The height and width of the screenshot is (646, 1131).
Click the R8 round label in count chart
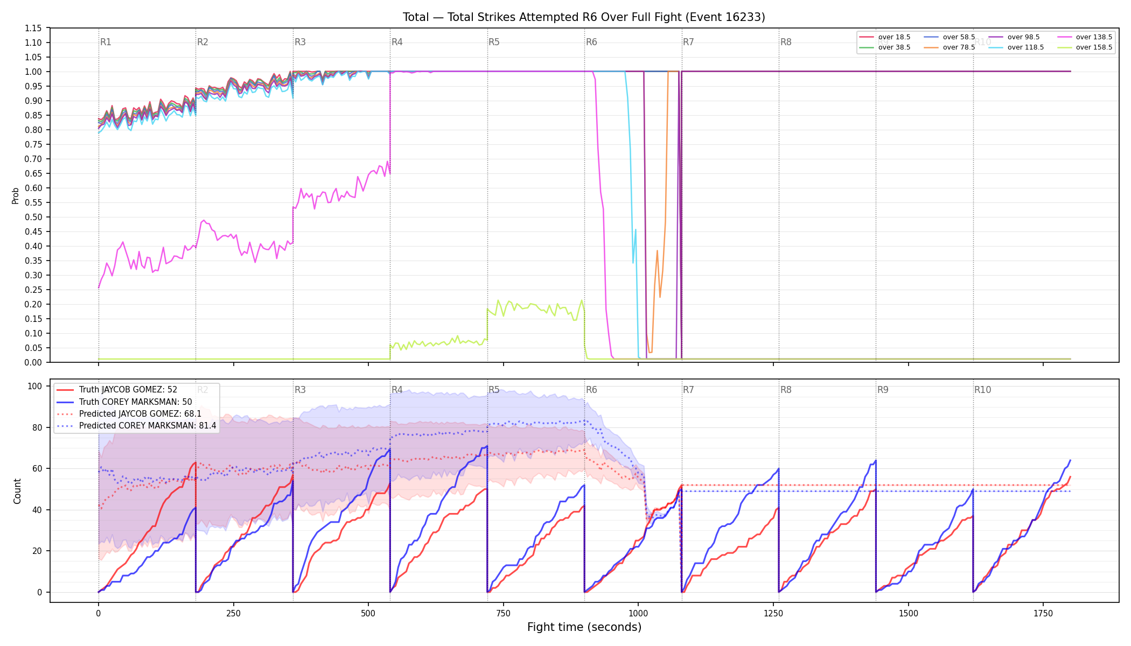[786, 390]
